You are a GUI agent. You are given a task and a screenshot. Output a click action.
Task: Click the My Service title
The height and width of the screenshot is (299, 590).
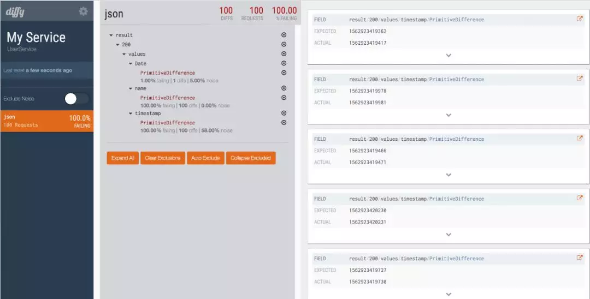coord(36,37)
